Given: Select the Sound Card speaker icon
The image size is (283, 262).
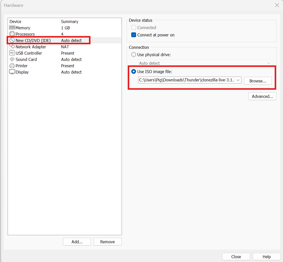Looking at the screenshot, I should coord(12,59).
